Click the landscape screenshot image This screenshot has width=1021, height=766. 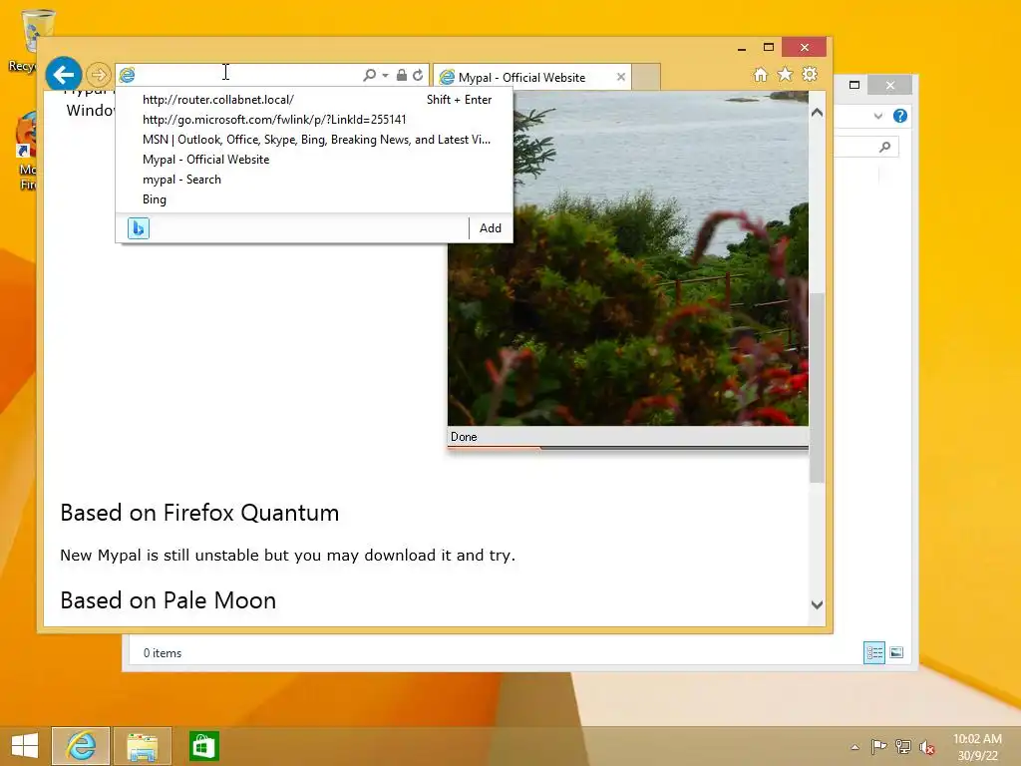click(628, 258)
